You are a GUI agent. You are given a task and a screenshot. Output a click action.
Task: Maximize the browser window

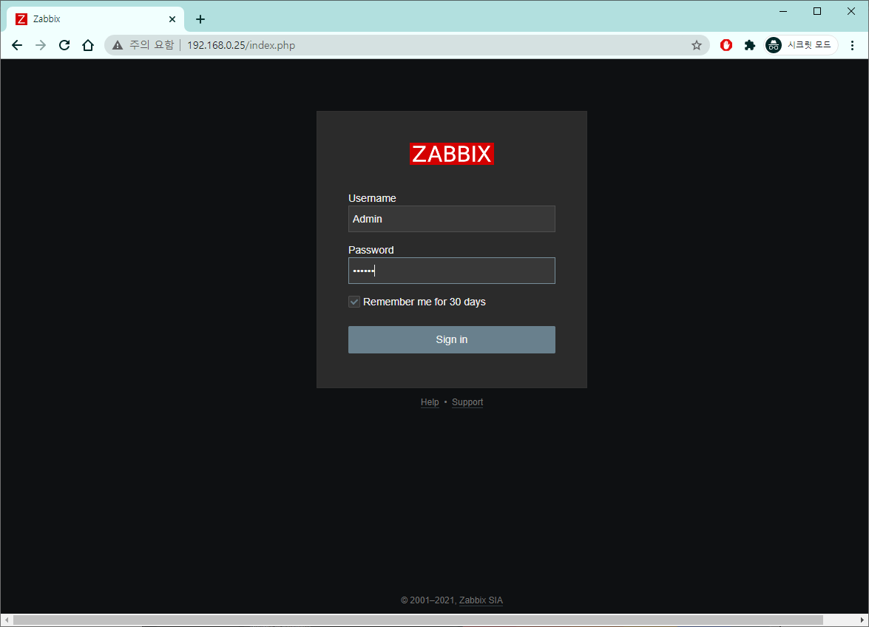click(817, 11)
